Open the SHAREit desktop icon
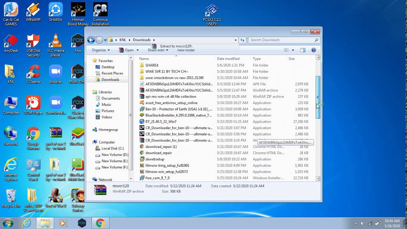Image resolution: width=407 pixels, height=229 pixels. pos(56,12)
